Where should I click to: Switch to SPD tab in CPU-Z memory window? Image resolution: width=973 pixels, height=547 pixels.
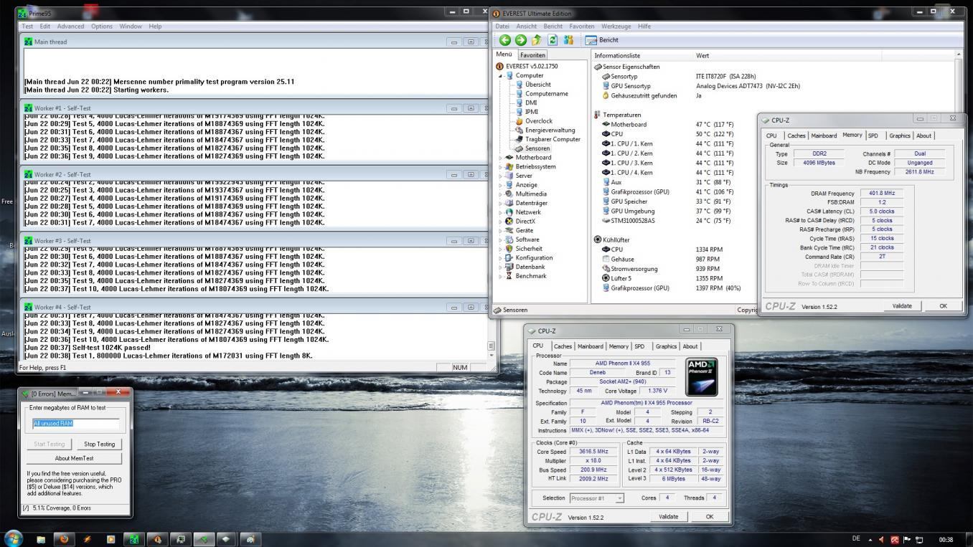(873, 135)
